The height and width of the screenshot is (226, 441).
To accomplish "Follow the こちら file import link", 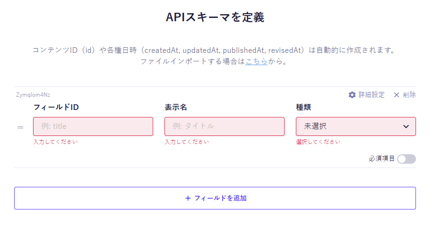I will coord(257,61).
